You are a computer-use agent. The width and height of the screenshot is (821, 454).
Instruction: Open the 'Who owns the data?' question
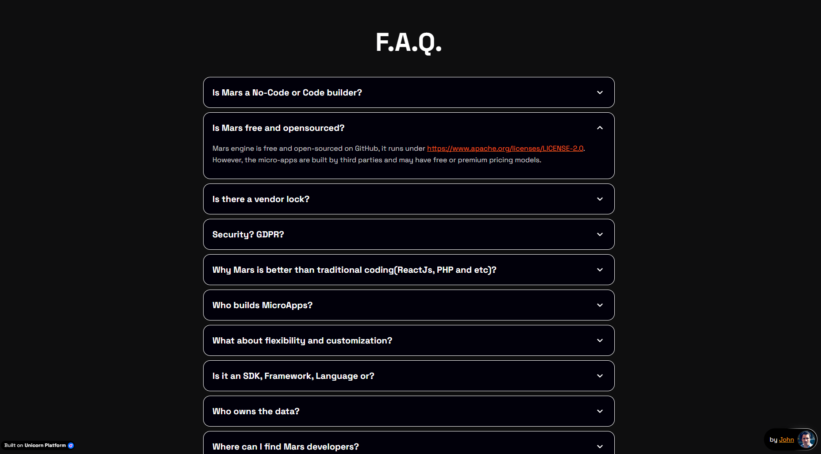point(256,412)
